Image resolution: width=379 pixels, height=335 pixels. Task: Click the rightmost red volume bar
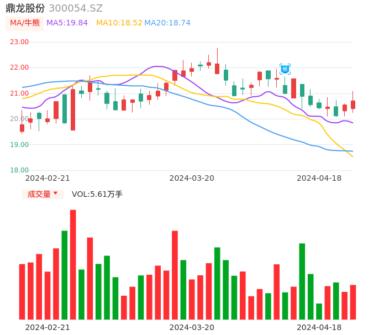353,302
